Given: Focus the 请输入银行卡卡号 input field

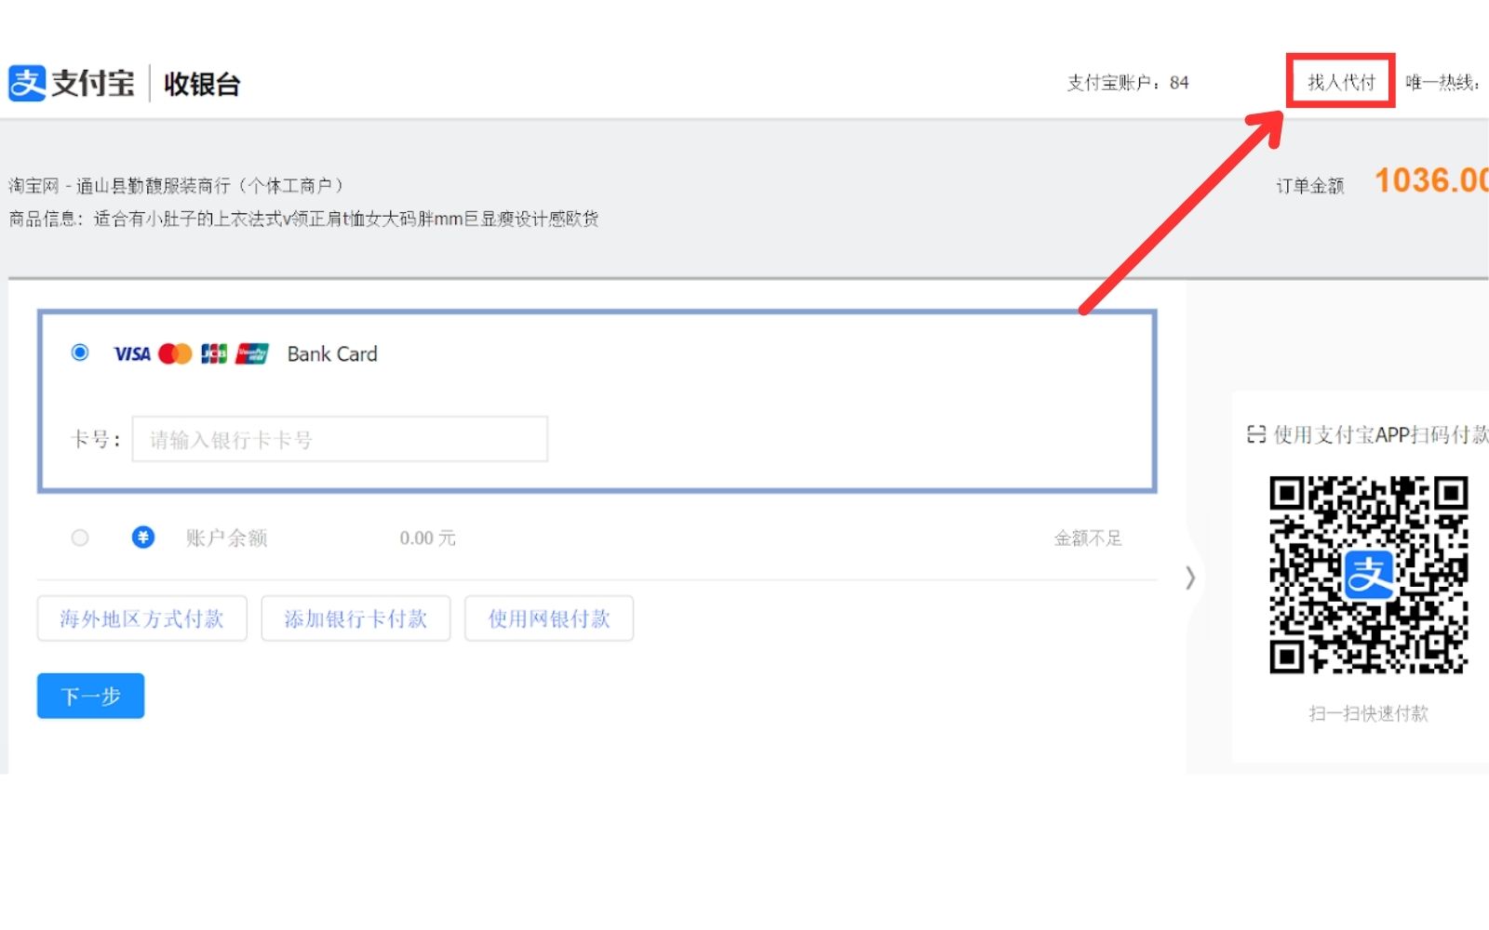Looking at the screenshot, I should tap(340, 439).
